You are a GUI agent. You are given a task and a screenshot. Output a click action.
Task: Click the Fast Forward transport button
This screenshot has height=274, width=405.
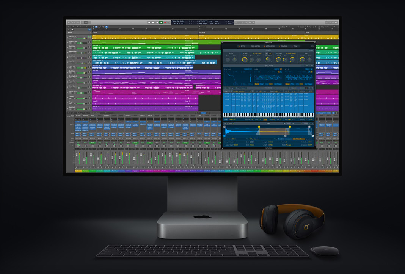pos(153,23)
